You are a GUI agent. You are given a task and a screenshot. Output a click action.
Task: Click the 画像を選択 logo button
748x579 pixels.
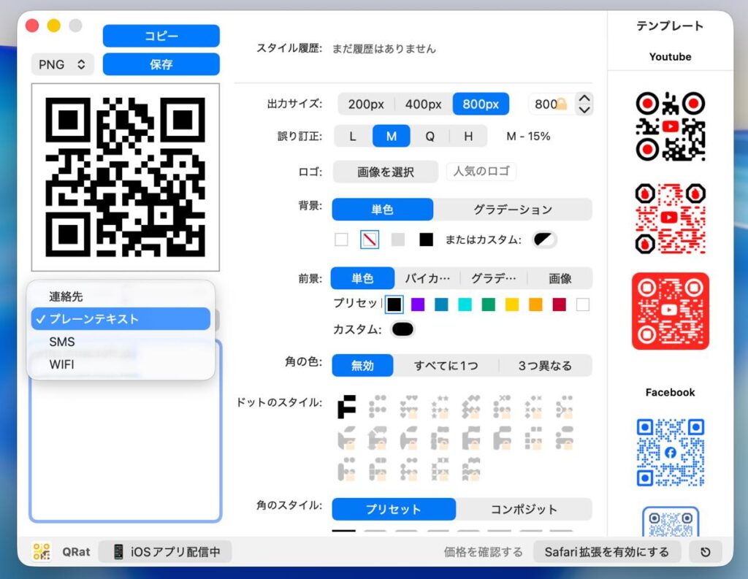[x=386, y=172]
